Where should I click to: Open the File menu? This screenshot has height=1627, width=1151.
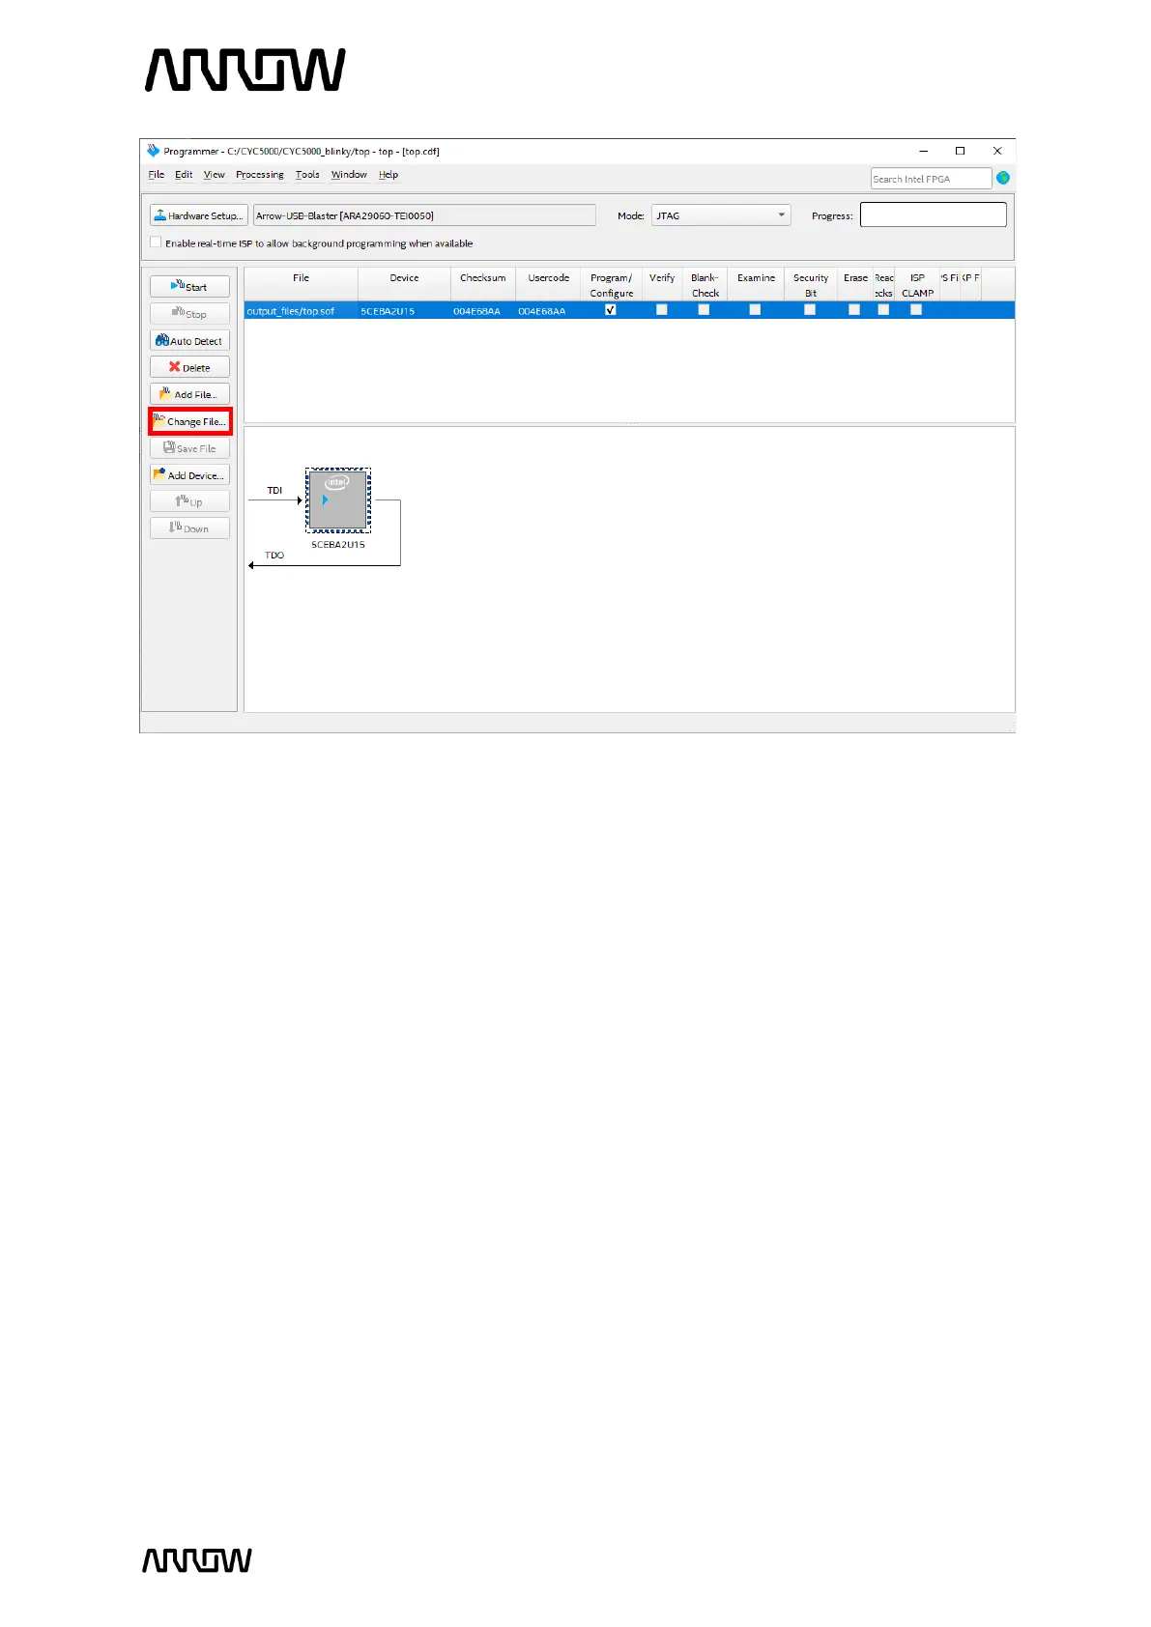157,175
